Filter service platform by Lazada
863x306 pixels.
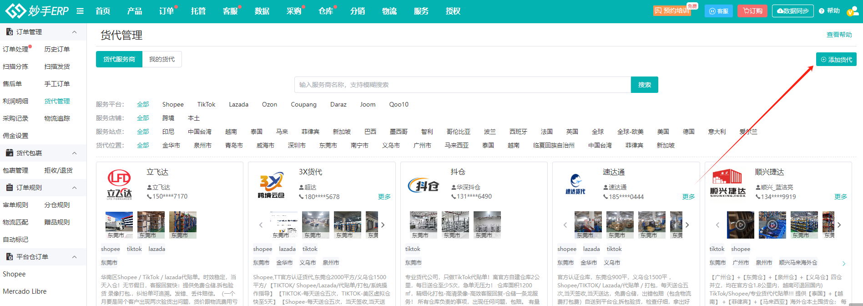238,104
